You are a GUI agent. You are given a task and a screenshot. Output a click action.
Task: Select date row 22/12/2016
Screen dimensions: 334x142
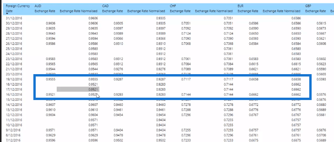point(14,64)
